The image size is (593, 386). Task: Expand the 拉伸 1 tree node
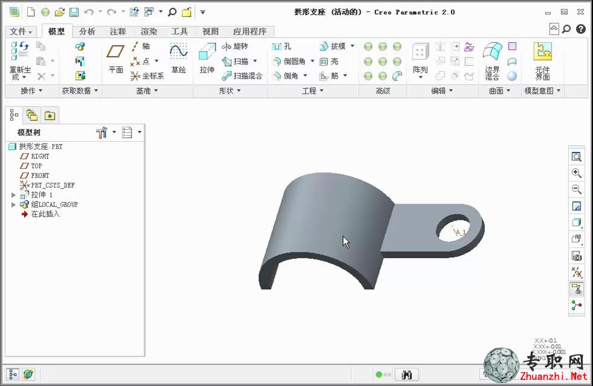13,195
